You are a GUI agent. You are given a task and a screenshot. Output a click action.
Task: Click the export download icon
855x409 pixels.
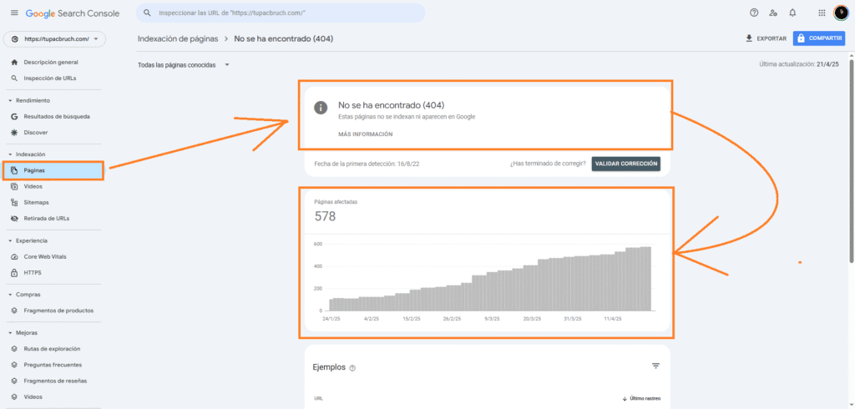(x=749, y=38)
